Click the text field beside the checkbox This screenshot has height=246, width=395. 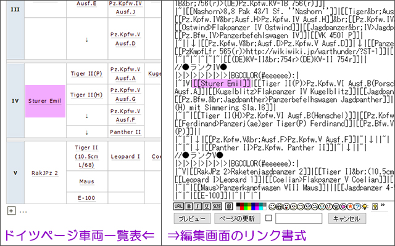click(x=299, y=218)
